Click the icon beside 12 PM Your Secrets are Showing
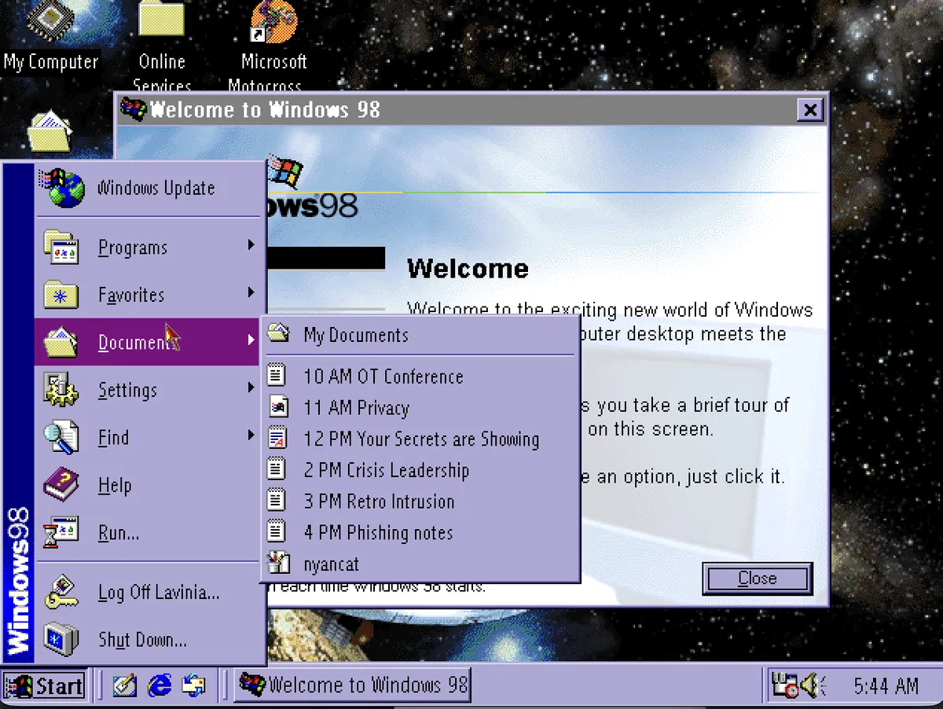Image resolution: width=943 pixels, height=709 pixels. (x=278, y=438)
